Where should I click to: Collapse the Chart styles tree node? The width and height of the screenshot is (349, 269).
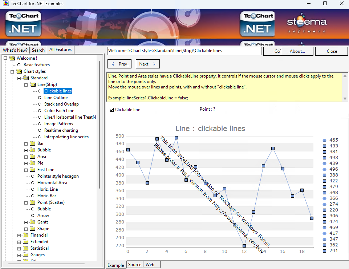[12, 72]
